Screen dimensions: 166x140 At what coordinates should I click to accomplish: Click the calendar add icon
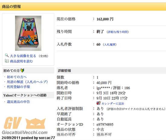(x=98, y=103)
